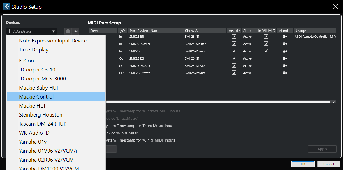This screenshot has height=170, width=343.
Task: Click the Apply button
Action: pos(322,149)
